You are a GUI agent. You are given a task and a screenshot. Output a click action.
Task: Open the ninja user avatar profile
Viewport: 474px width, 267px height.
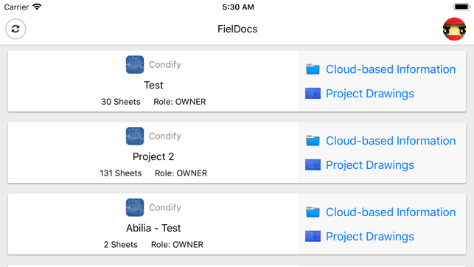454,29
